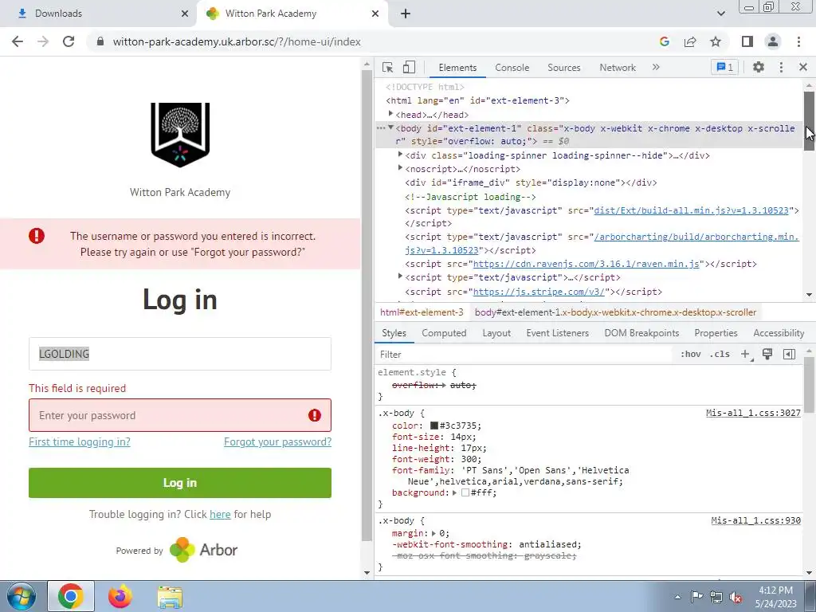816x612 pixels.
Task: Open a new browser tab
Action: pos(406,14)
